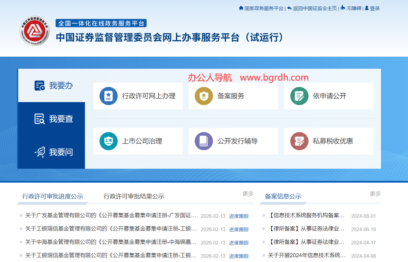Click the chevron before 关于广发基金管理有限公司 row
Viewport: 408px width, 262px height.
(x=21, y=215)
